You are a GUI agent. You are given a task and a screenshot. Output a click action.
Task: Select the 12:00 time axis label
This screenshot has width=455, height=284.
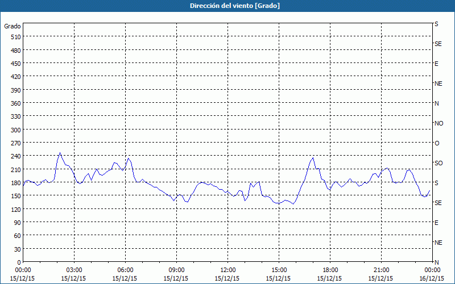(228, 270)
